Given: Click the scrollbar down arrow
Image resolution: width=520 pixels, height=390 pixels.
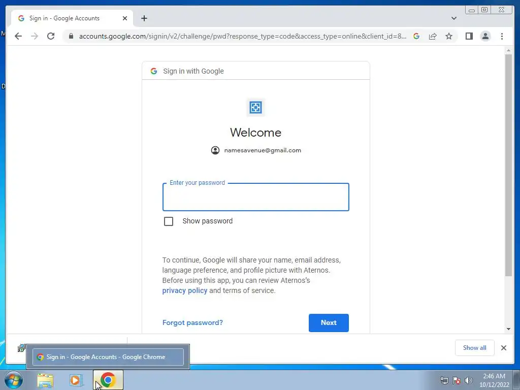Looking at the screenshot, I should 508,329.
